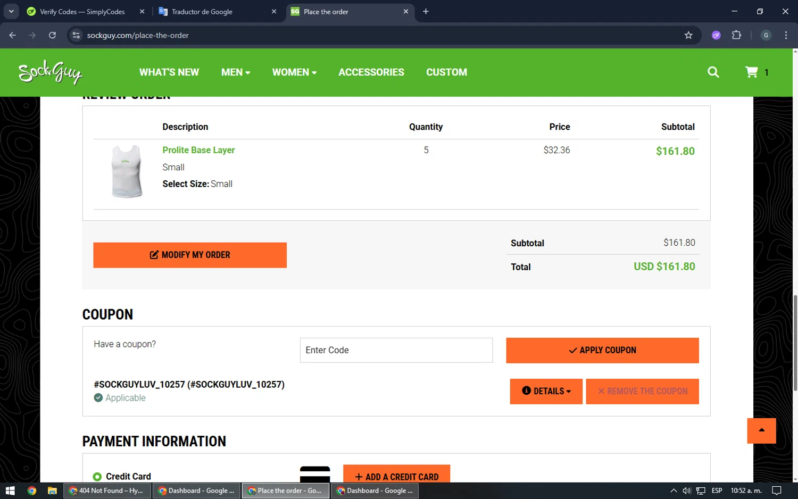Click the scroll-to-top arrow button
This screenshot has height=499, width=798.
[761, 430]
